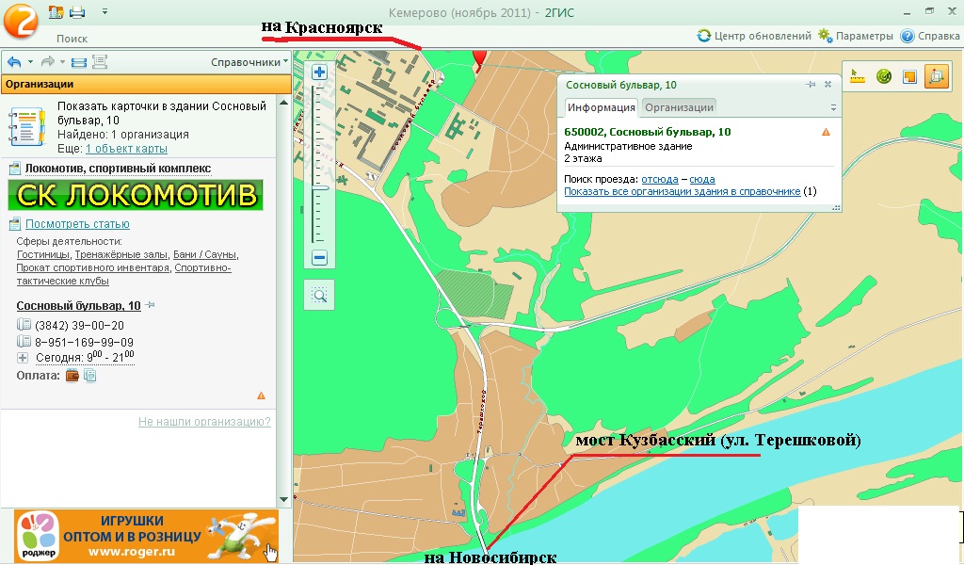Expand today's working hours with plus icon
This screenshot has width=964, height=565.
23,358
